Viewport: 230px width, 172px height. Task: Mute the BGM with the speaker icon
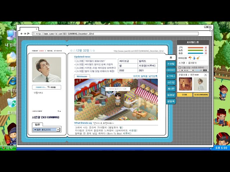point(193,70)
